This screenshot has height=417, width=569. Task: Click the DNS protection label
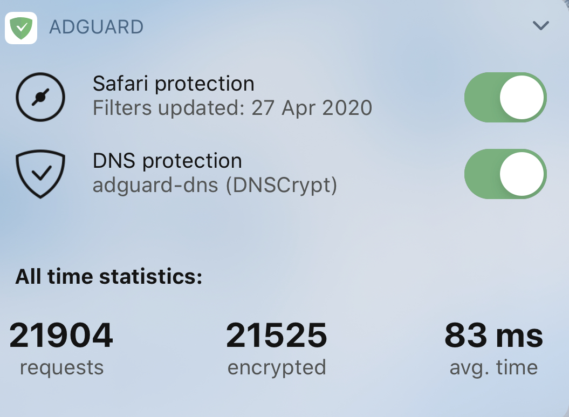[167, 161]
